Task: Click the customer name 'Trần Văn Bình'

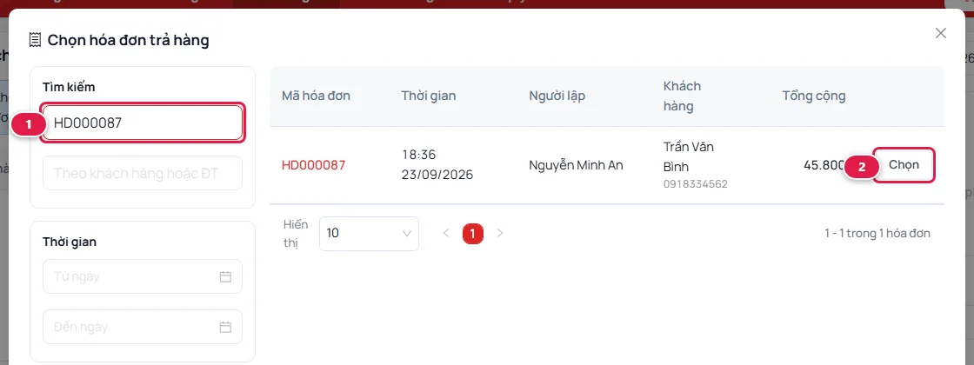Action: coord(689,157)
